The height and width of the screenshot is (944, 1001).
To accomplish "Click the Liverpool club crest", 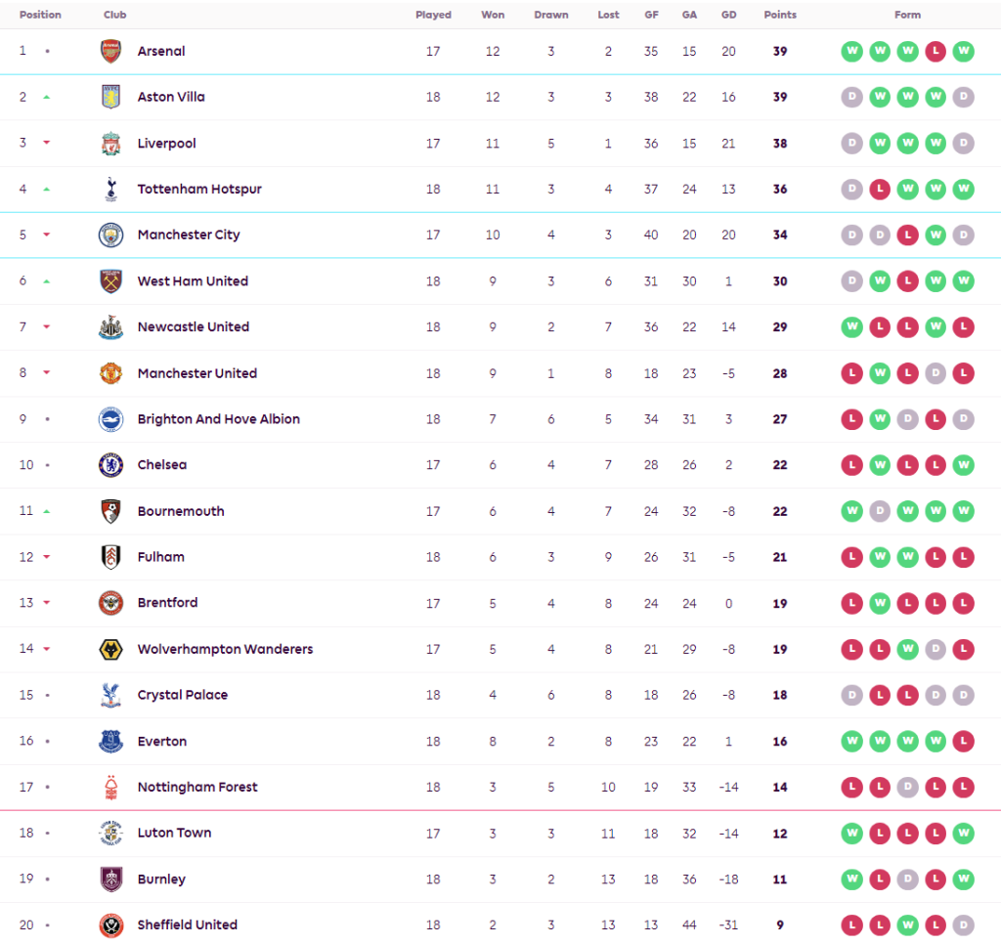I will [x=111, y=144].
